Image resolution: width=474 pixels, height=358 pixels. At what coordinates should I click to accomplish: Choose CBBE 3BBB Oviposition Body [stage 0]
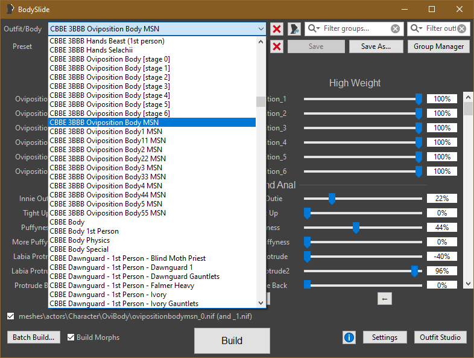[152, 59]
